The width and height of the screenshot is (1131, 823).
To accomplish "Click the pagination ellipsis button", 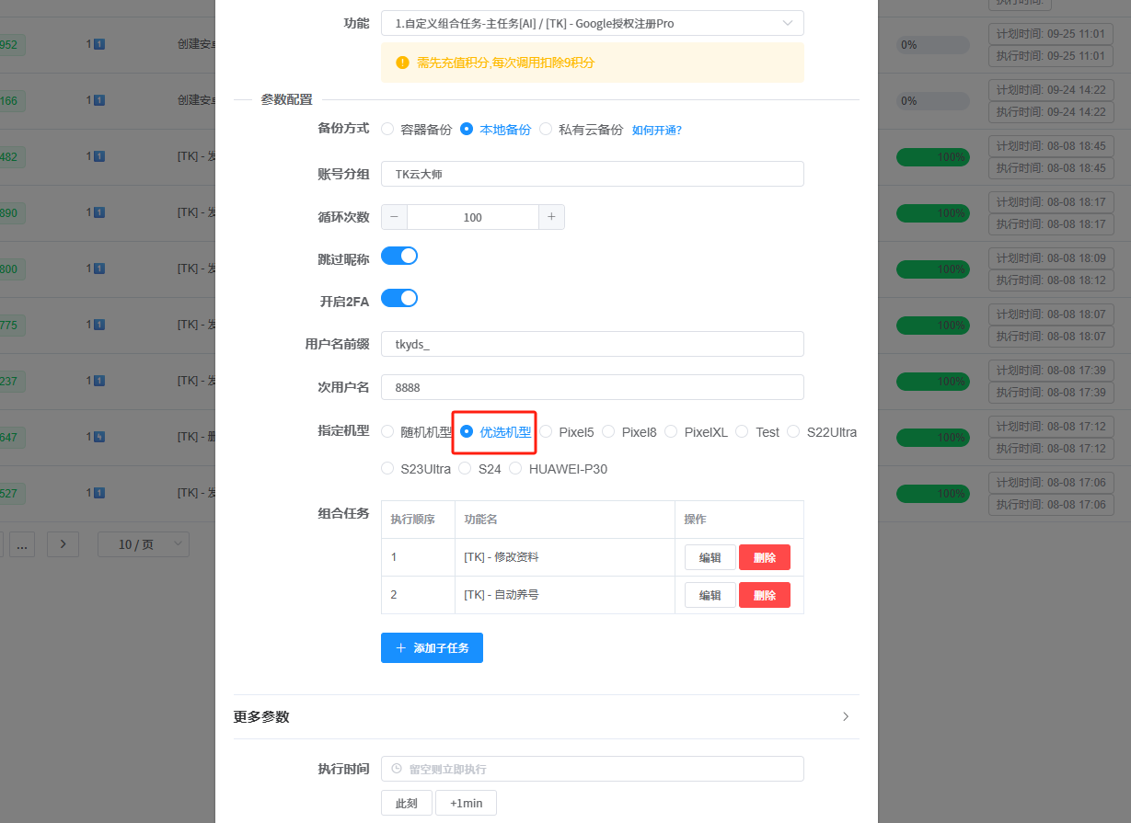I will (21, 543).
